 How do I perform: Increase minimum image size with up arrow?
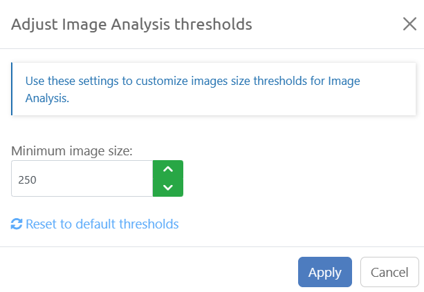[167, 170]
